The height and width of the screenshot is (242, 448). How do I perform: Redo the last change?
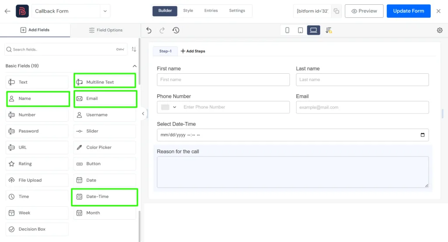pyautogui.click(x=162, y=30)
